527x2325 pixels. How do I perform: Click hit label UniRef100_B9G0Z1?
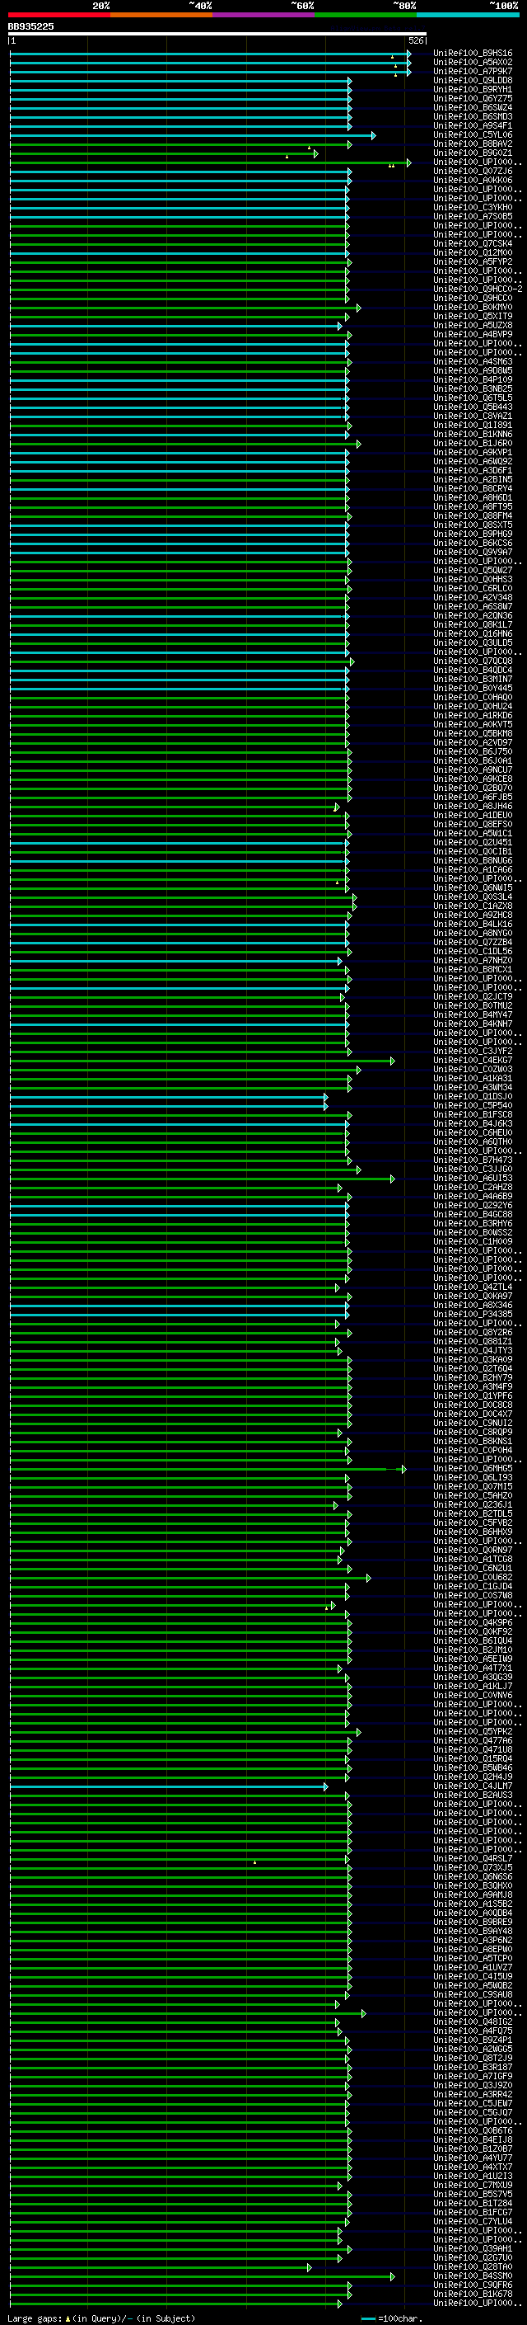click(473, 153)
